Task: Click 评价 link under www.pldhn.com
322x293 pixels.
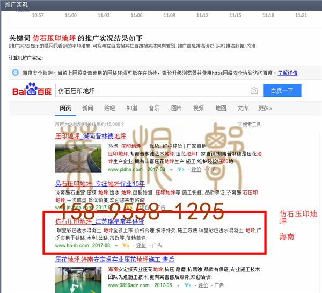Action: (x=196, y=170)
